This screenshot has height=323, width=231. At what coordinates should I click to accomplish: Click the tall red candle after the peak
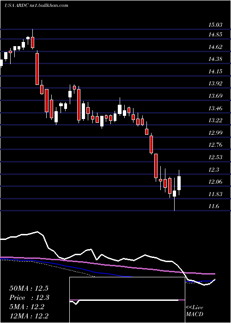(37, 69)
